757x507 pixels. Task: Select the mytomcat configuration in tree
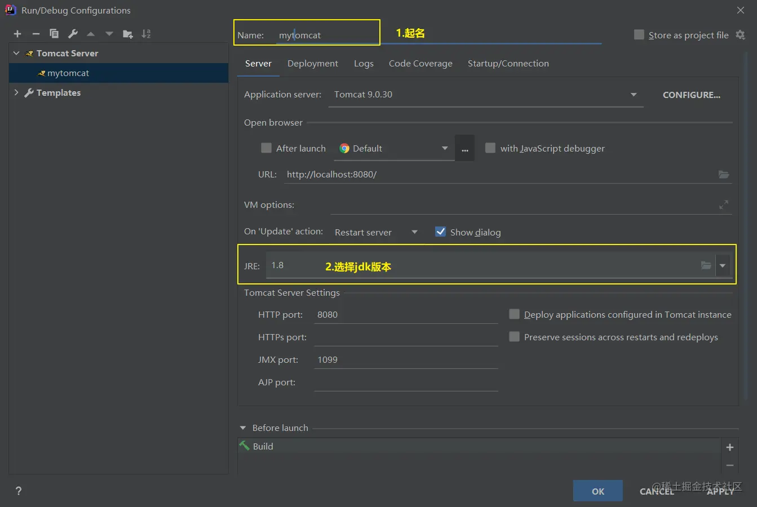click(x=118, y=73)
